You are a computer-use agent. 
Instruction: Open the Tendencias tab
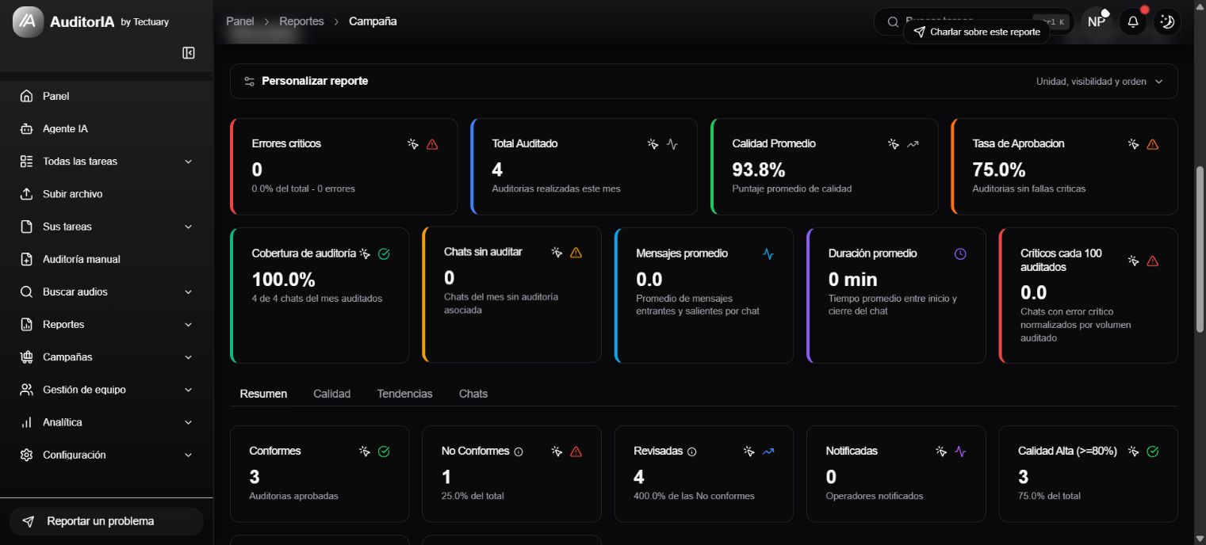[x=404, y=394]
